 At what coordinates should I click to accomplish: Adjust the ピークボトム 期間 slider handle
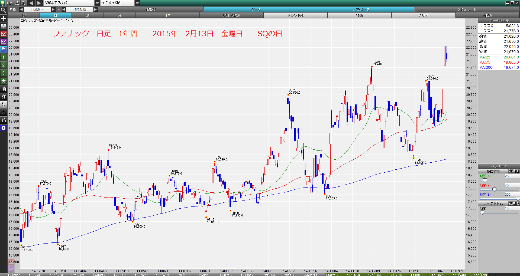click(x=482, y=213)
